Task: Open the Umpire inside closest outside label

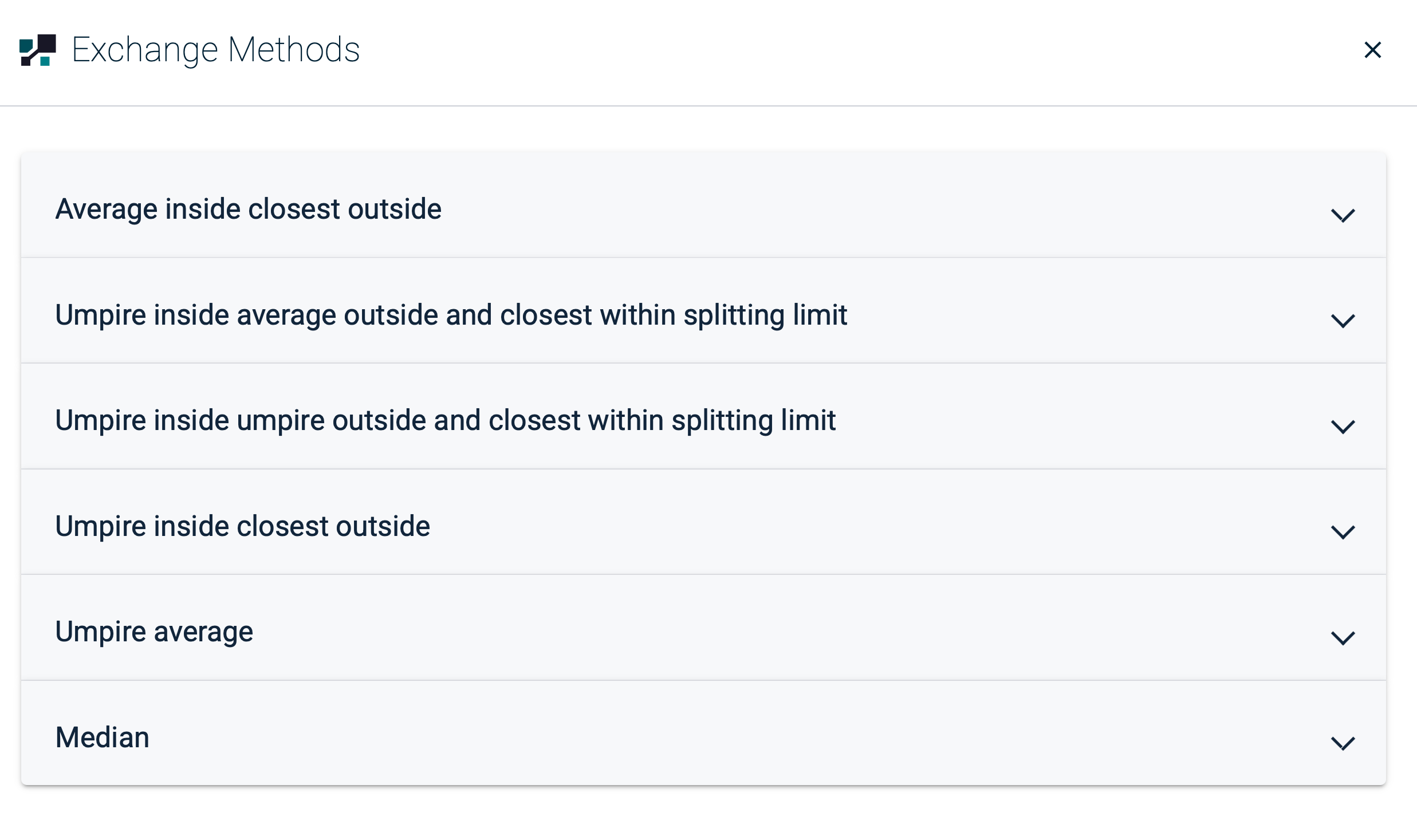Action: click(242, 526)
